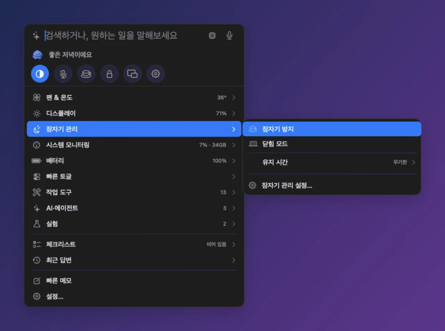Open the 유지 시간 무기한 dropdown

pyautogui.click(x=332, y=162)
